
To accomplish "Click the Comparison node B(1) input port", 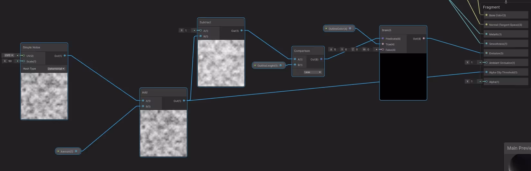I will (295, 65).
